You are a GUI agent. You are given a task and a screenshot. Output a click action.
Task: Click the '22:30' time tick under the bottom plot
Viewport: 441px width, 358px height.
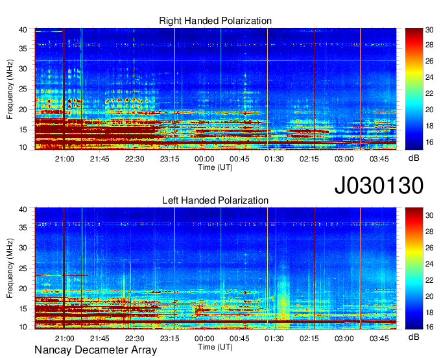coord(134,339)
